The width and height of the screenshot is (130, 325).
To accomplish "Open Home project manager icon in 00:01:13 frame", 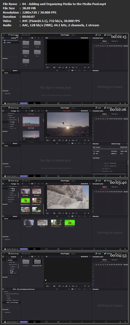I will (120, 103).
